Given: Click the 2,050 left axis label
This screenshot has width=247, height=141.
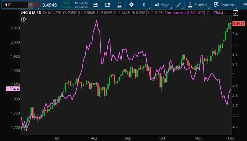Looking at the screenshot, I should (15, 28).
